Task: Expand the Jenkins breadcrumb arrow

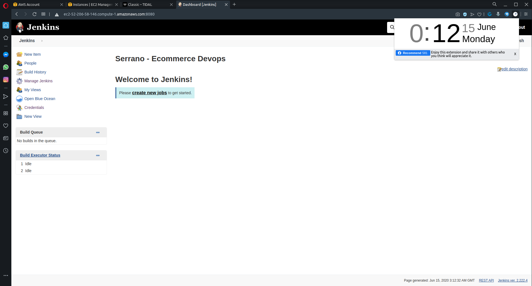Action: [42, 41]
